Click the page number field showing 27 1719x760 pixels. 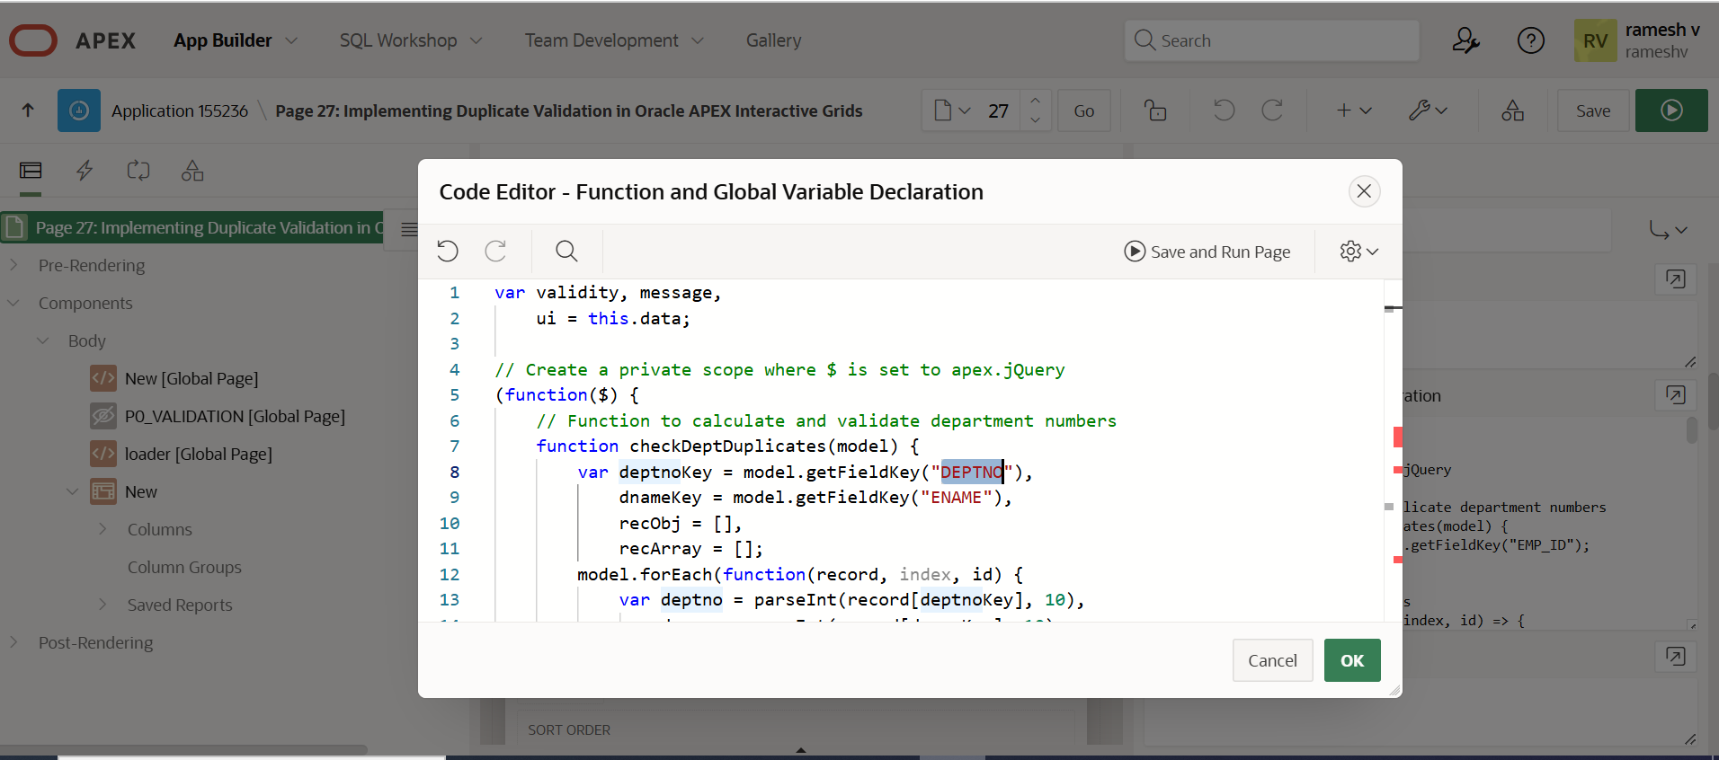(x=998, y=110)
